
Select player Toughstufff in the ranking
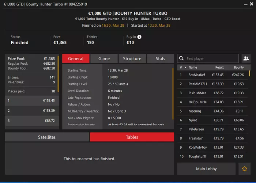coord(212,156)
